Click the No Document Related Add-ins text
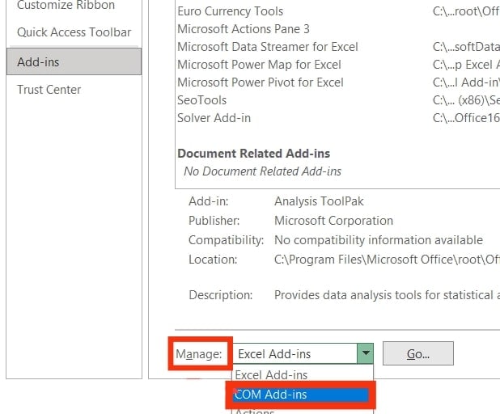Viewport: 500px width, 414px height. click(263, 171)
